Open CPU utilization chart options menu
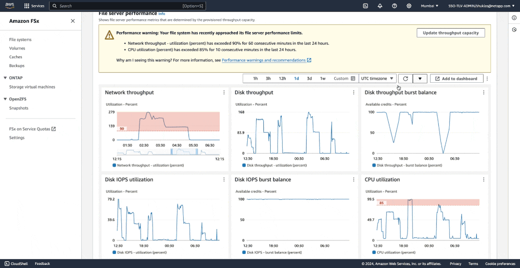This screenshot has width=520, height=268. (484, 180)
